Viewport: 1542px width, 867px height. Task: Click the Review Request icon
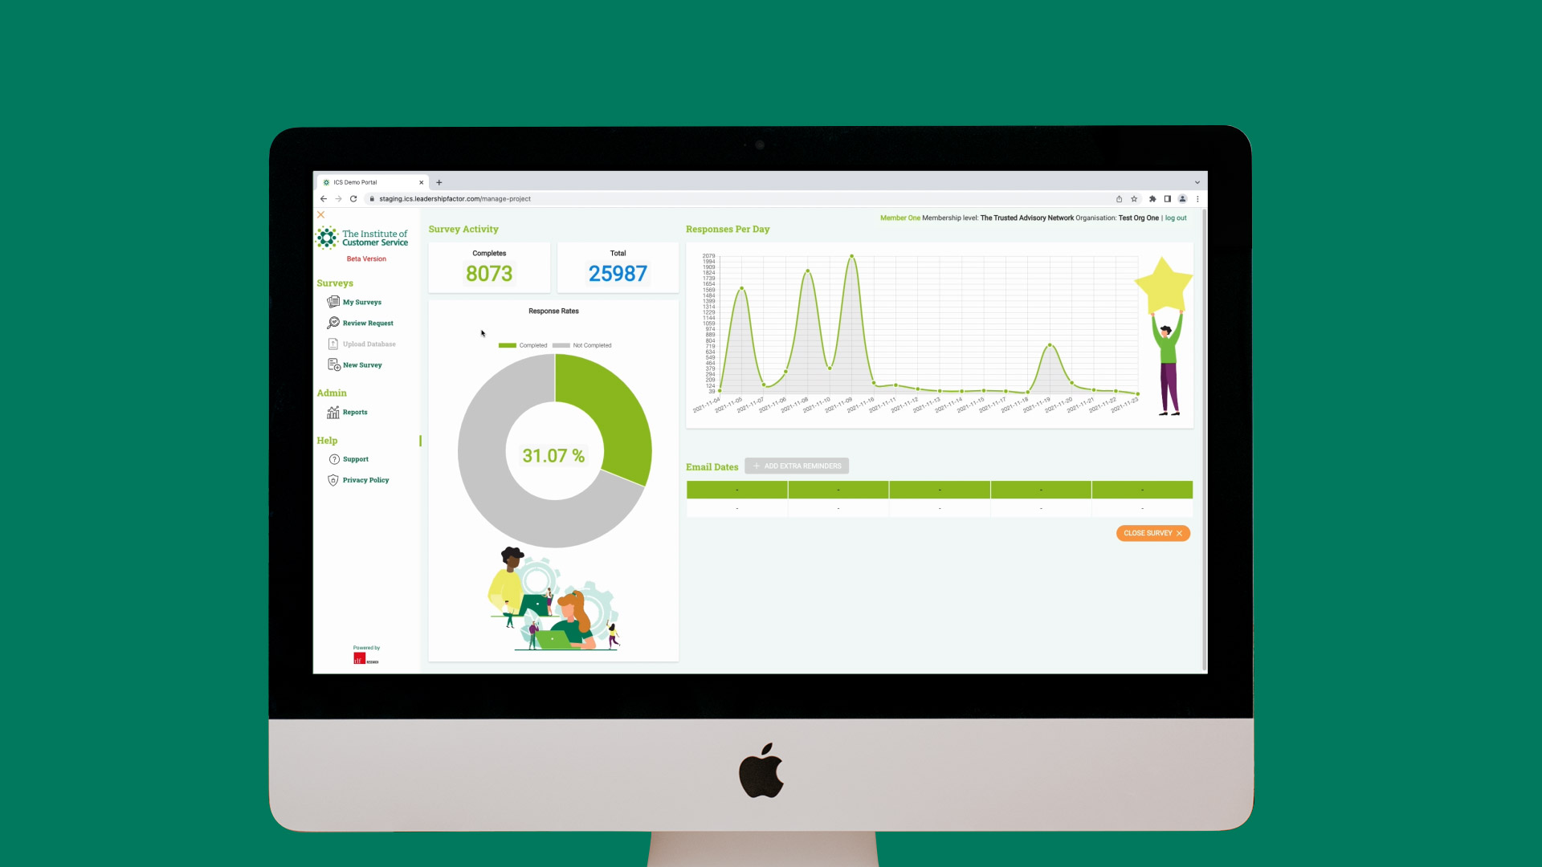(333, 323)
